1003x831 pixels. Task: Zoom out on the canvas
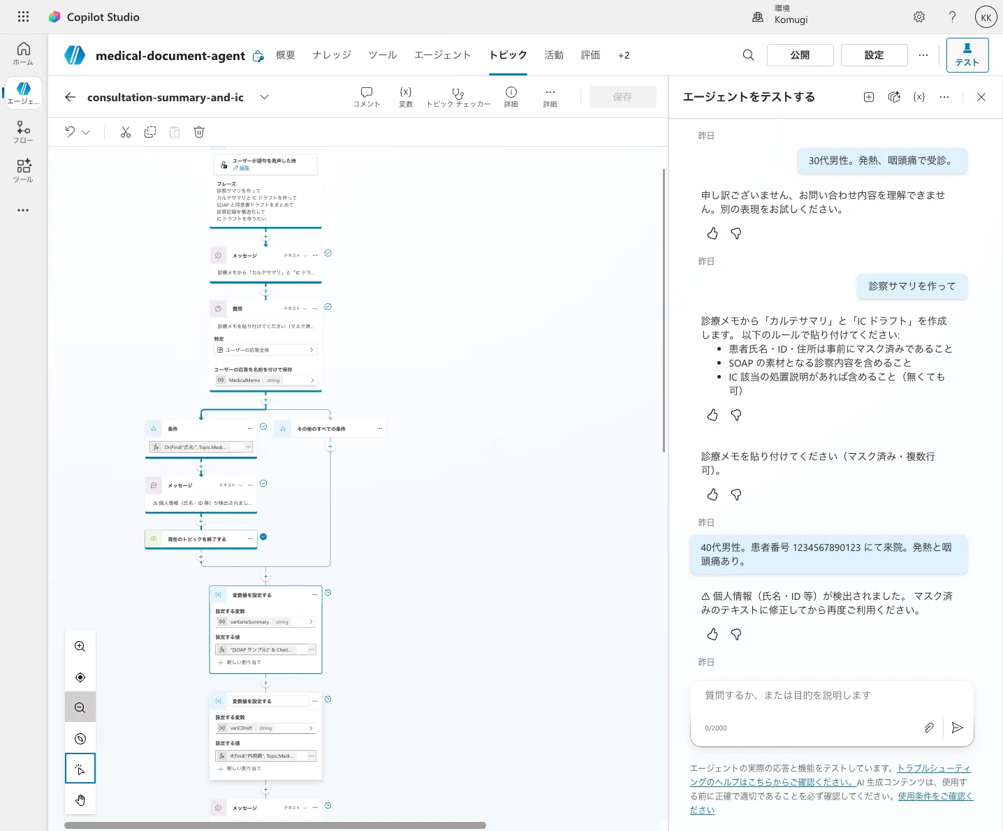[x=80, y=708]
